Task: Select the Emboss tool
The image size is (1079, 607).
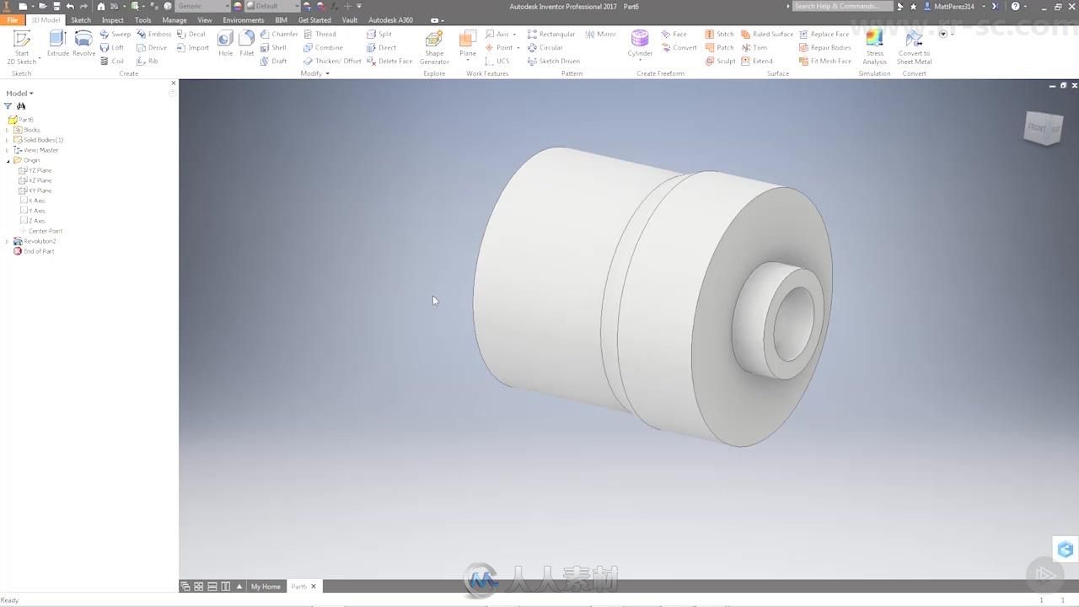Action: click(x=153, y=35)
